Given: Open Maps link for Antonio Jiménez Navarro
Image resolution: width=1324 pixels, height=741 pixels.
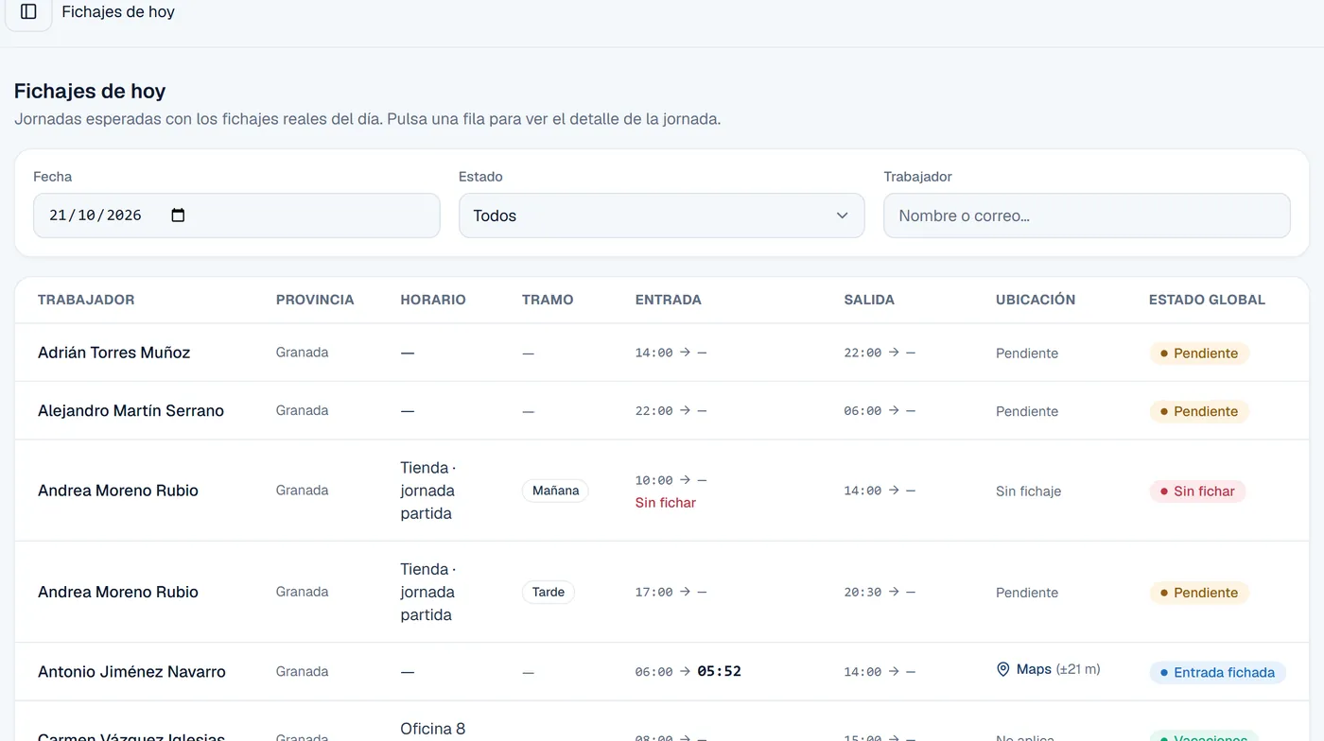Looking at the screenshot, I should point(1034,669).
